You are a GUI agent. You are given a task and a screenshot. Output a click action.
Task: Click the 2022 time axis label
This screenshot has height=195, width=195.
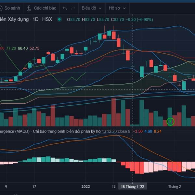coord(85,187)
